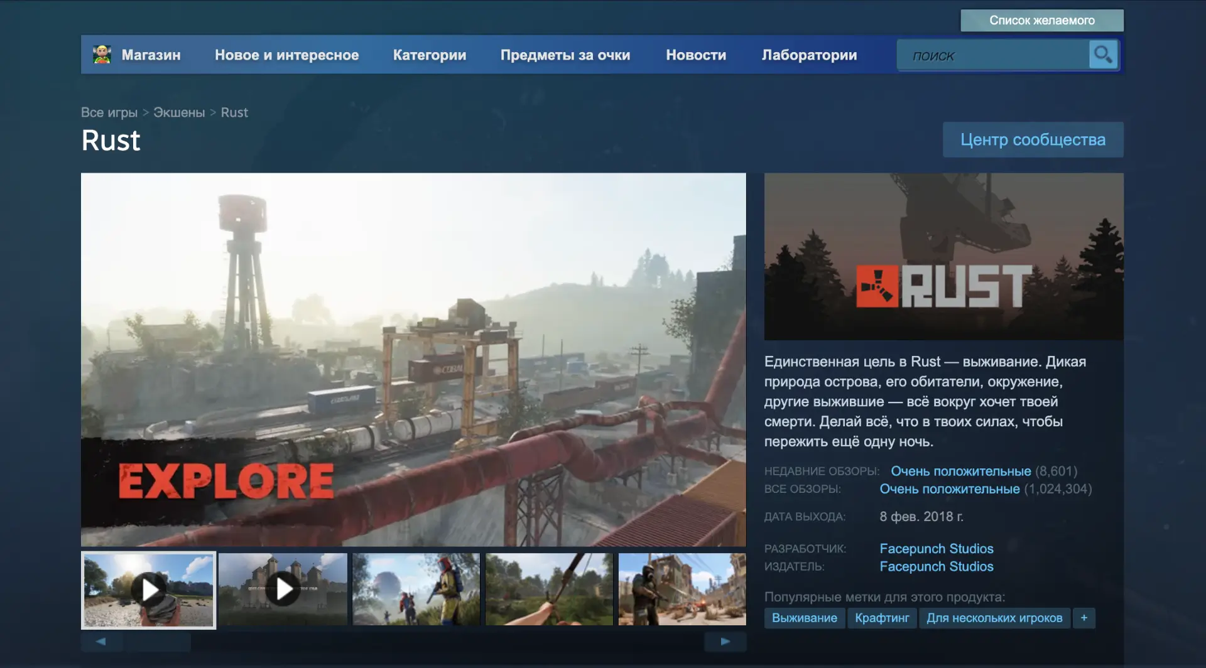
Task: Click the release date 8 фев. 2018 г.
Action: point(921,516)
